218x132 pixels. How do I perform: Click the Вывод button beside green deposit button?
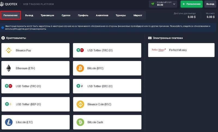210,4
